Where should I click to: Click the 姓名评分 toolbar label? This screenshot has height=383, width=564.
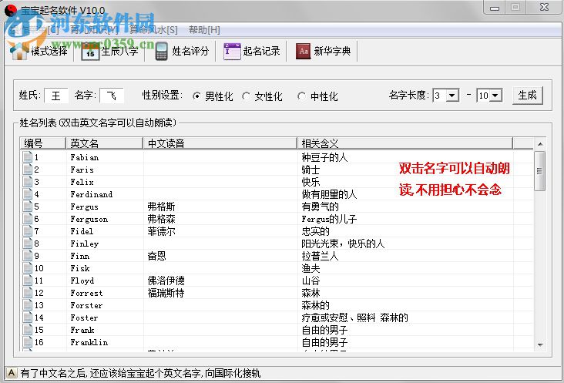coord(190,51)
